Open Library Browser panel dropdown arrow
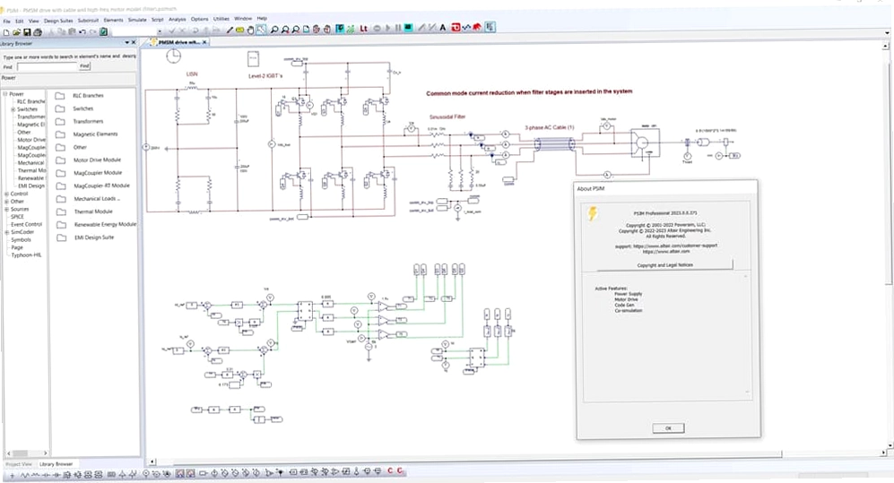The image size is (894, 483). click(126, 43)
